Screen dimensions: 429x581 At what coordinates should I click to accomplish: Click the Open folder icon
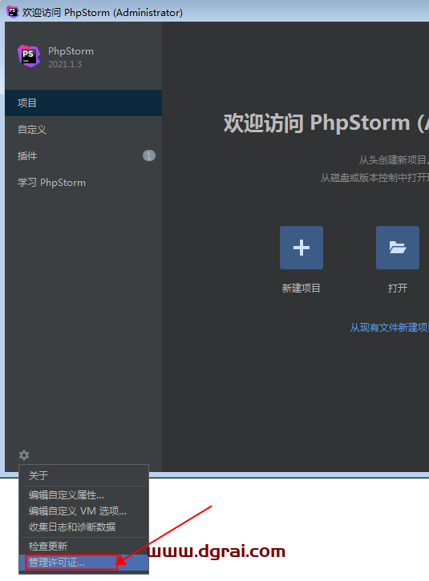398,248
